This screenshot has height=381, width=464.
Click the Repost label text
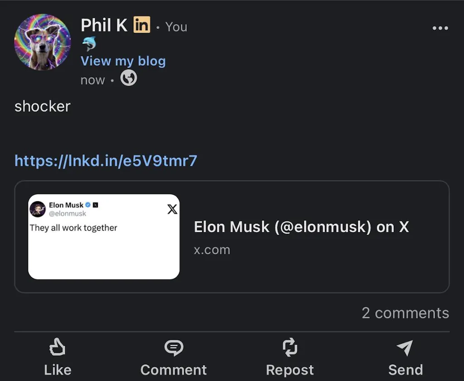pyautogui.click(x=290, y=370)
